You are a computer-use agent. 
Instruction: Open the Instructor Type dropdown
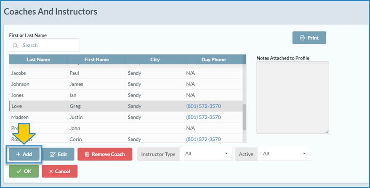click(206, 154)
